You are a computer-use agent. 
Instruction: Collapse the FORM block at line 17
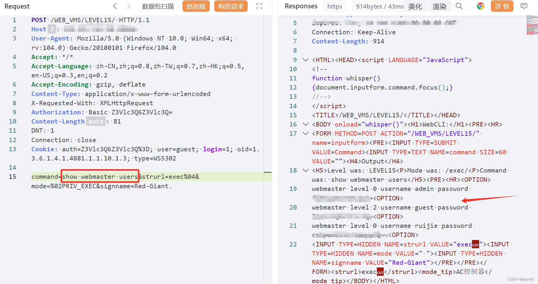click(305, 133)
